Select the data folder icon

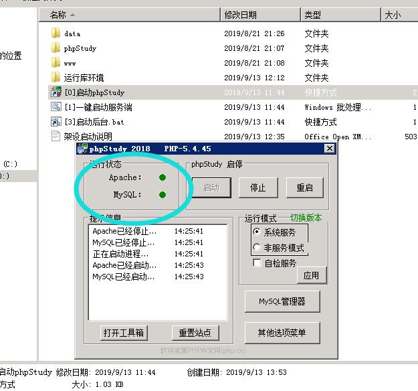tap(56, 33)
